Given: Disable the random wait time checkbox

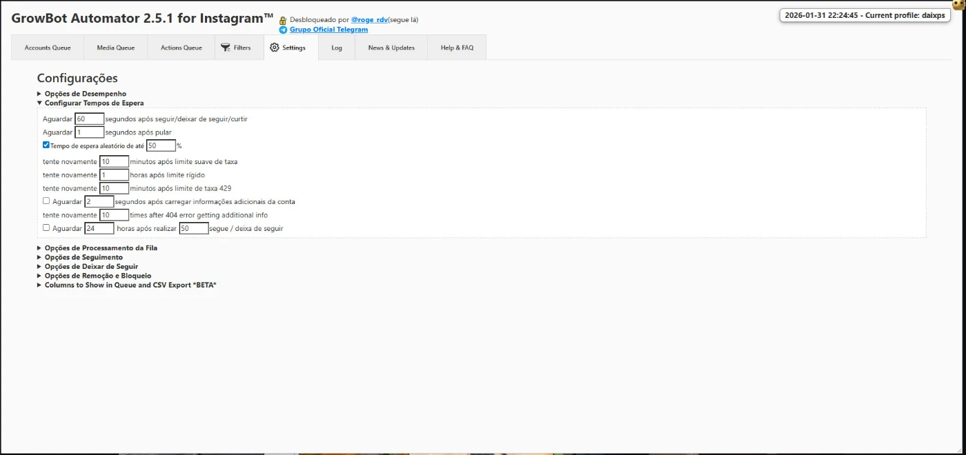Looking at the screenshot, I should (46, 145).
